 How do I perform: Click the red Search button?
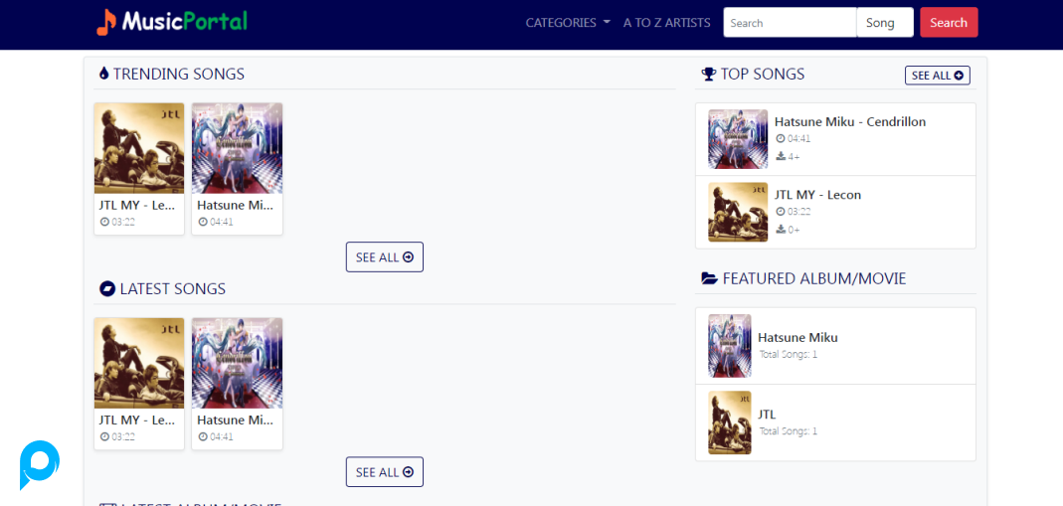click(x=949, y=22)
